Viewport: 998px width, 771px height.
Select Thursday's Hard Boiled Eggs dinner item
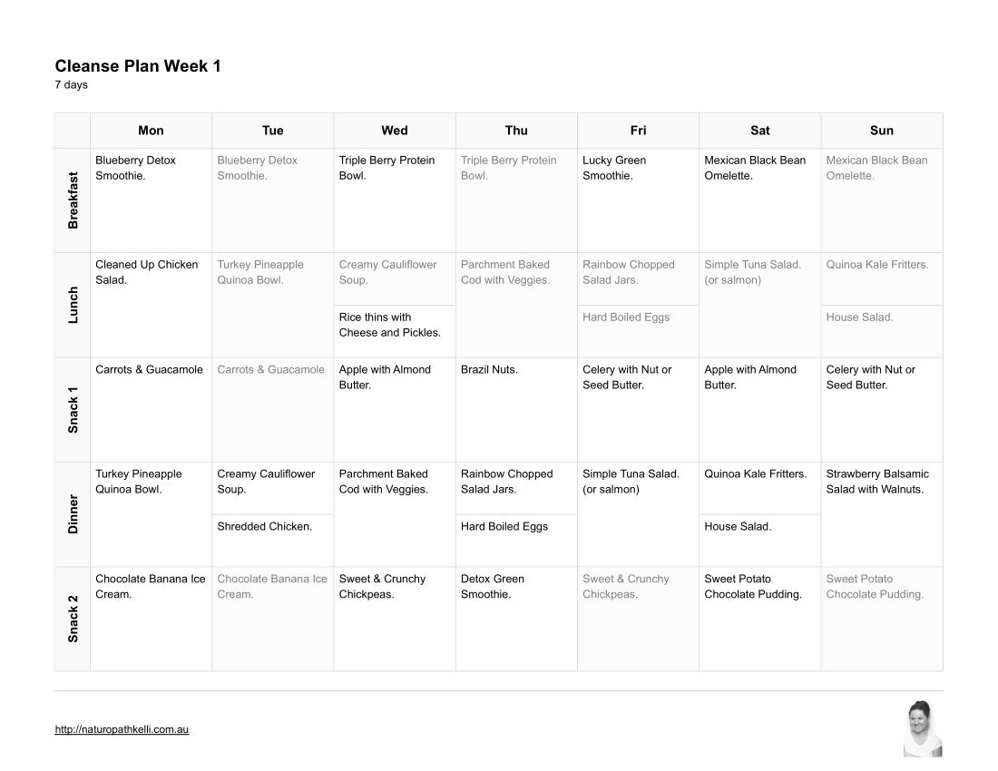(504, 527)
